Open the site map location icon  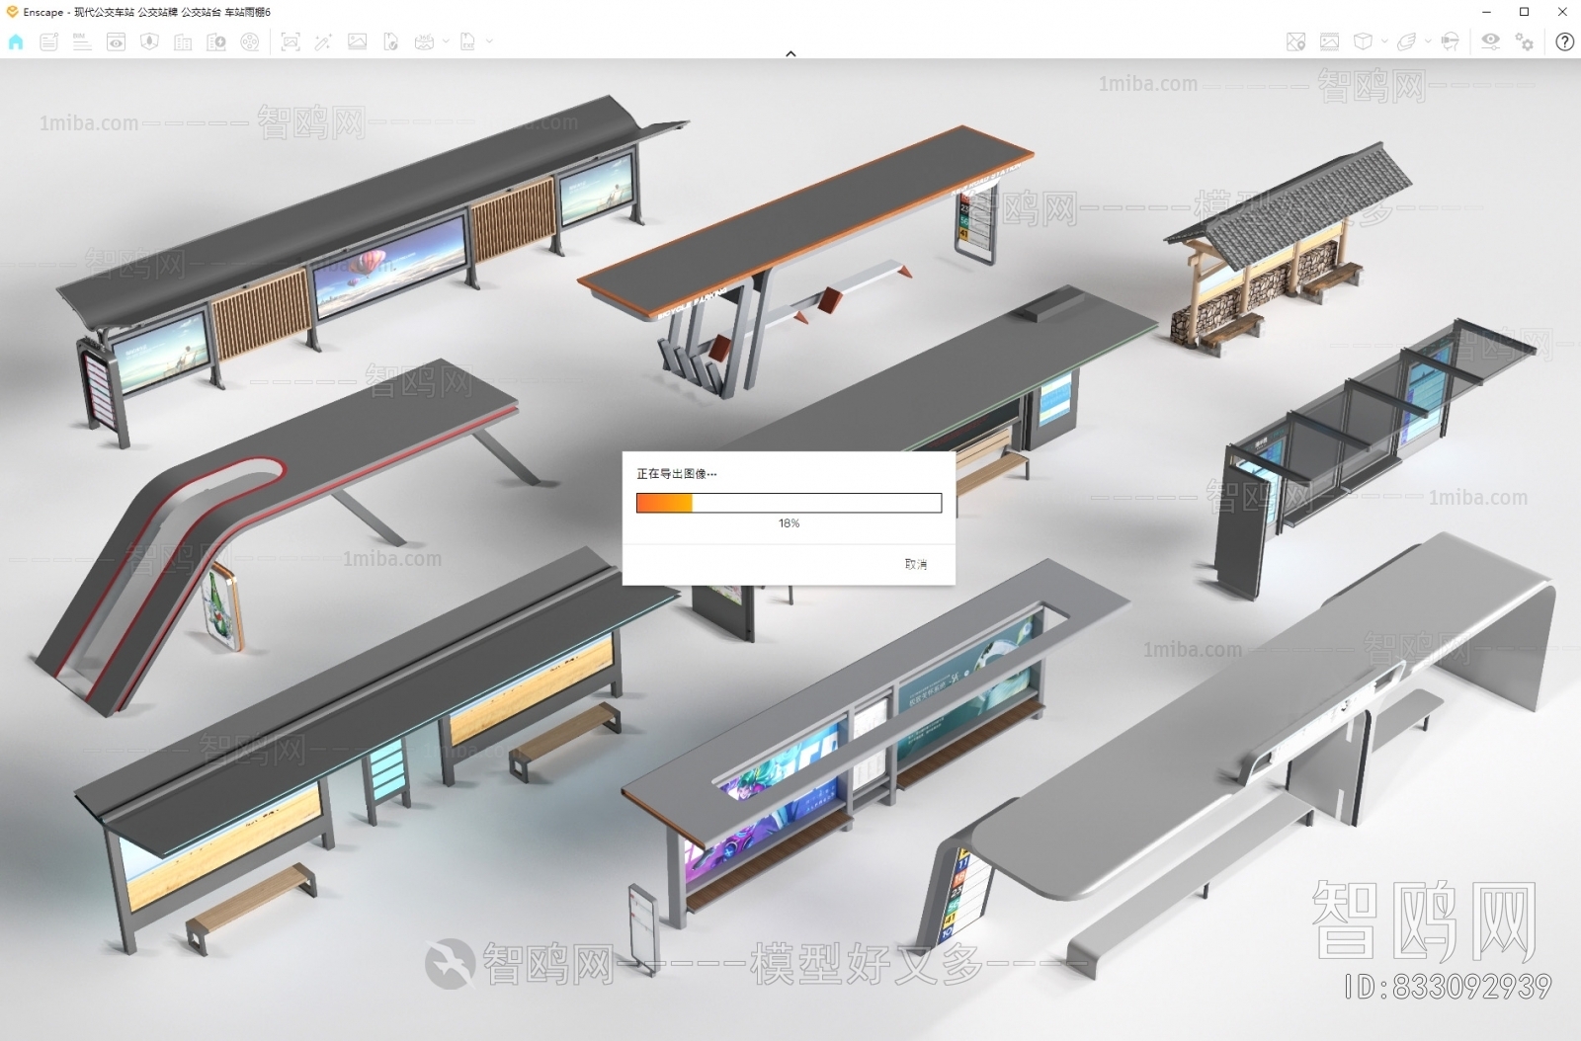[x=1295, y=41]
